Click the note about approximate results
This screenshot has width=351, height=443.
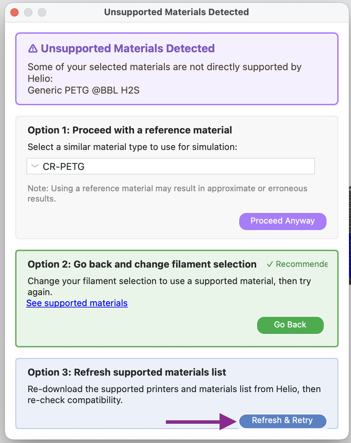pyautogui.click(x=167, y=193)
